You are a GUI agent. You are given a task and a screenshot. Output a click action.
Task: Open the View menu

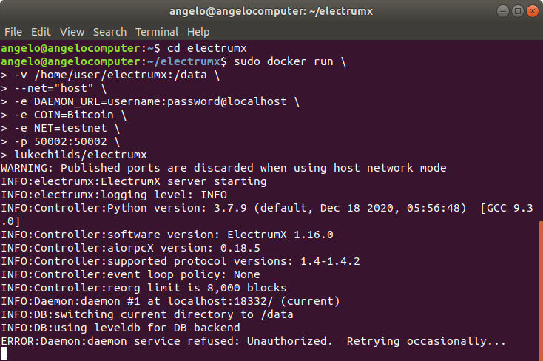coord(72,32)
